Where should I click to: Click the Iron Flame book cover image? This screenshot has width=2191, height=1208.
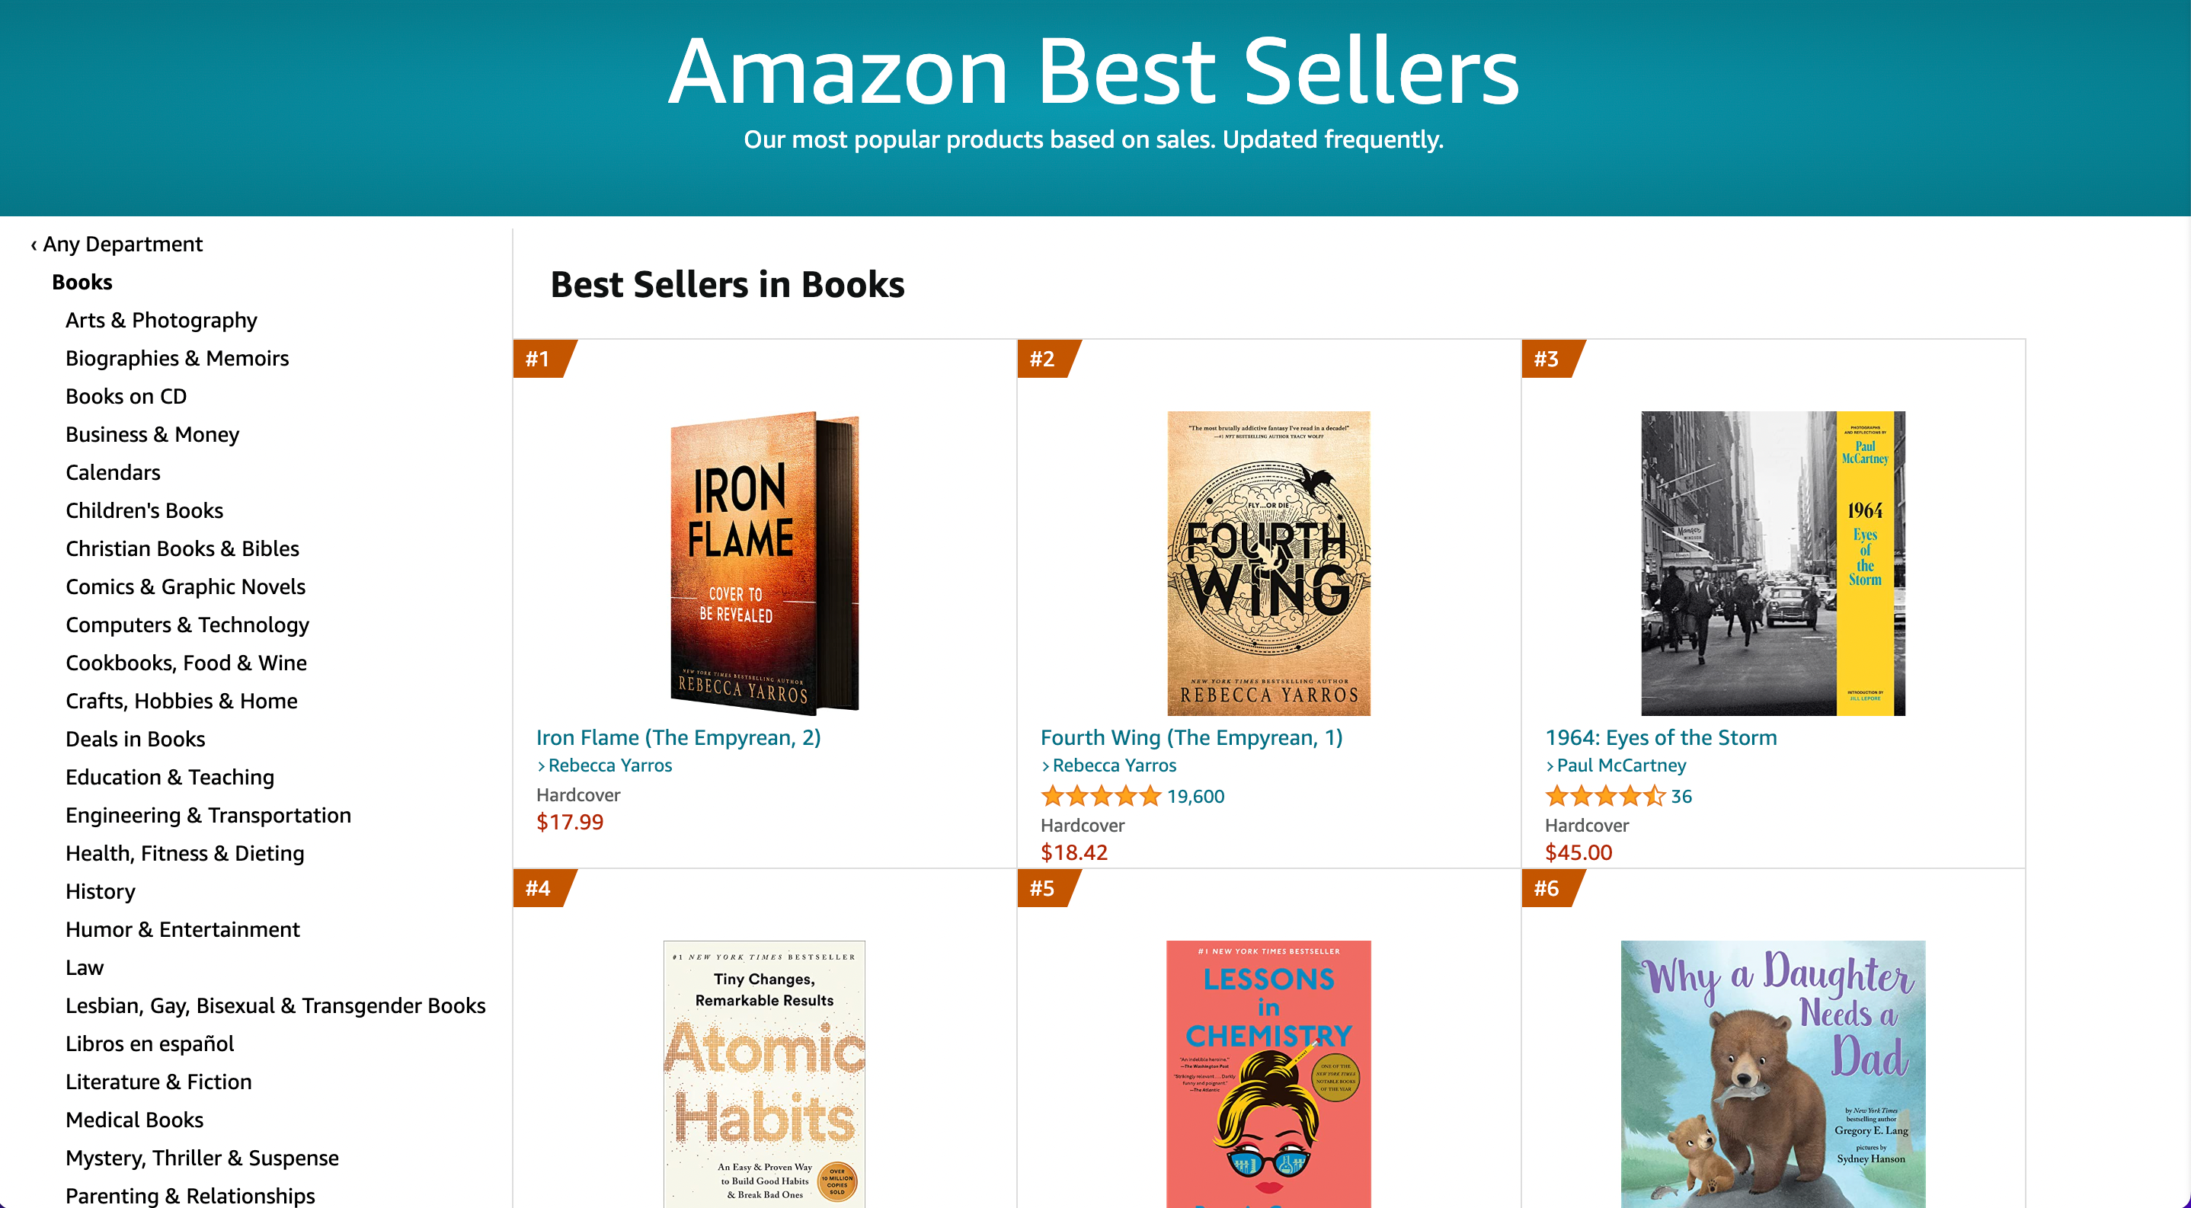(x=765, y=563)
